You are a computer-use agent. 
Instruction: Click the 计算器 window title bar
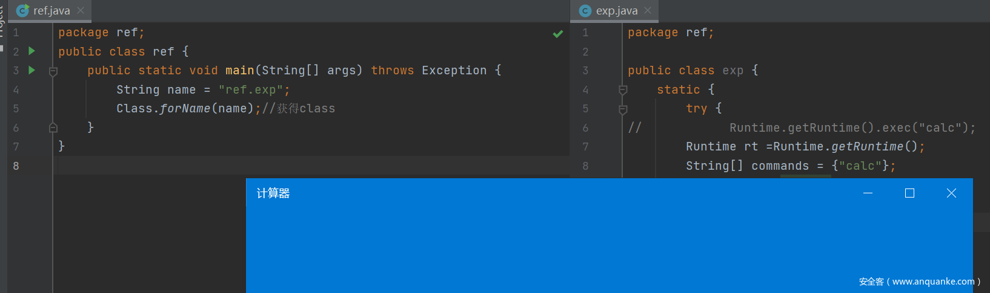pos(545,193)
